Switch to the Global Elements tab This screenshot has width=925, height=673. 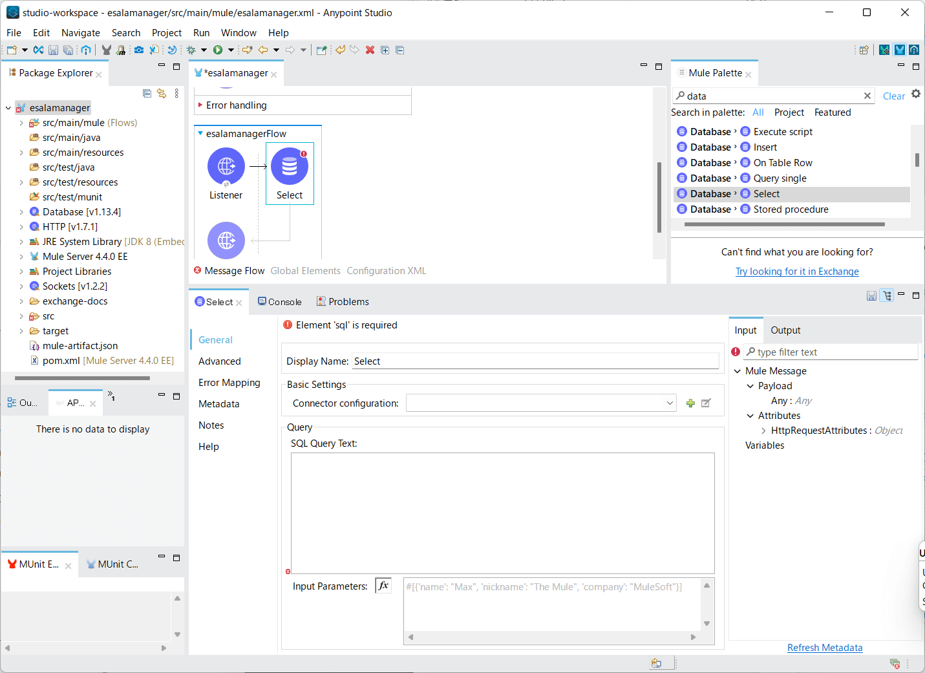tap(305, 271)
